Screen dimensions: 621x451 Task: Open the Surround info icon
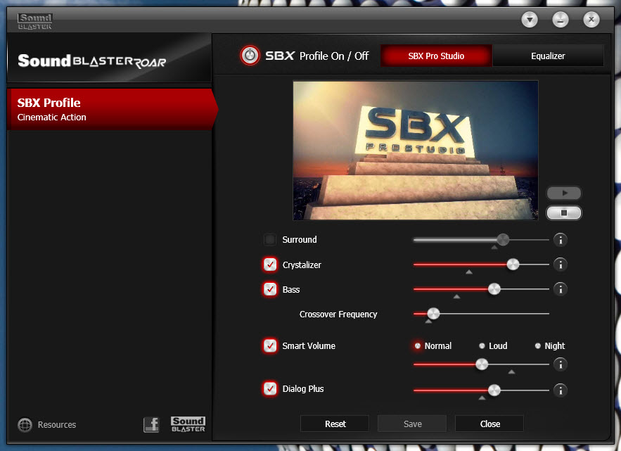[x=561, y=240]
